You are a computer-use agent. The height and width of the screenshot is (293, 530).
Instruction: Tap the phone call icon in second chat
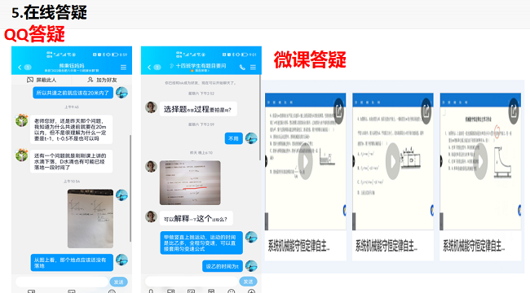coord(242,68)
